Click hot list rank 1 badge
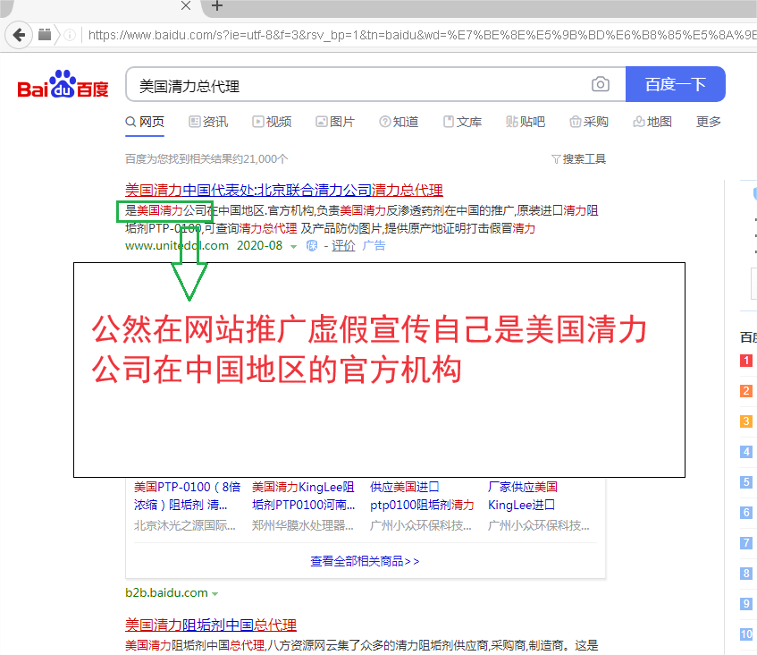757x655 pixels. click(x=746, y=361)
